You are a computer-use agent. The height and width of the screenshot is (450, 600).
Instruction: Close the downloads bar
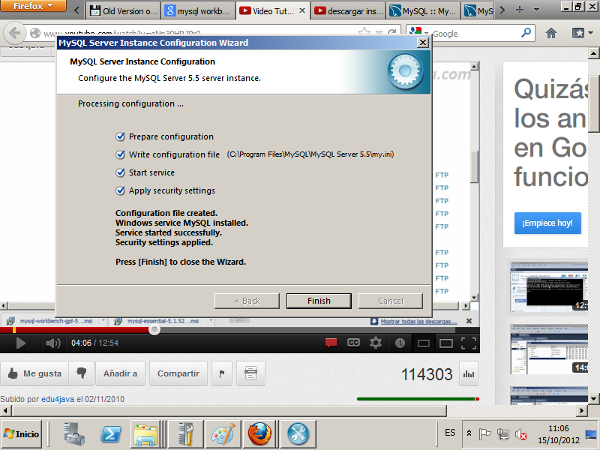pyautogui.click(x=469, y=321)
